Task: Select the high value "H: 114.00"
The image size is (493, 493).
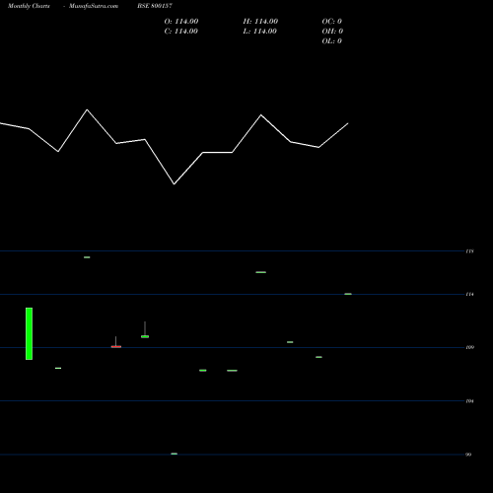Action: pos(260,22)
